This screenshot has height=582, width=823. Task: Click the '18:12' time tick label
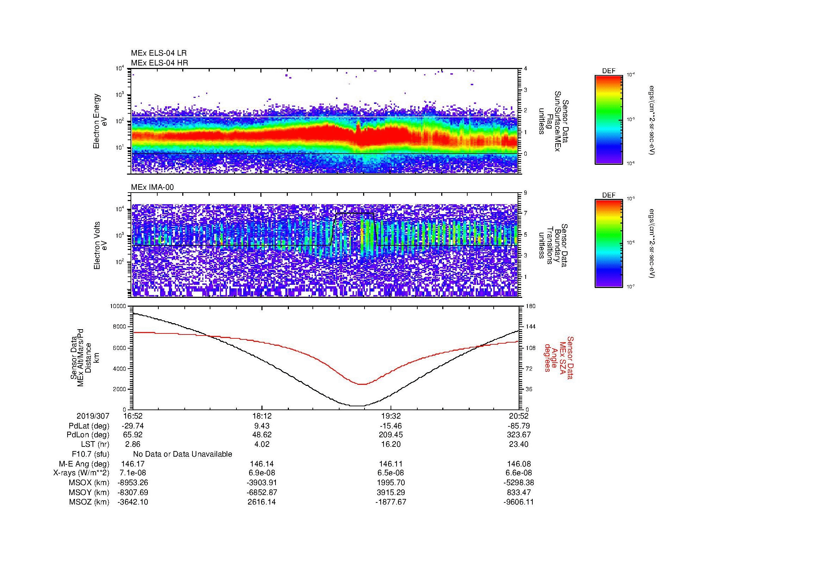tap(262, 416)
